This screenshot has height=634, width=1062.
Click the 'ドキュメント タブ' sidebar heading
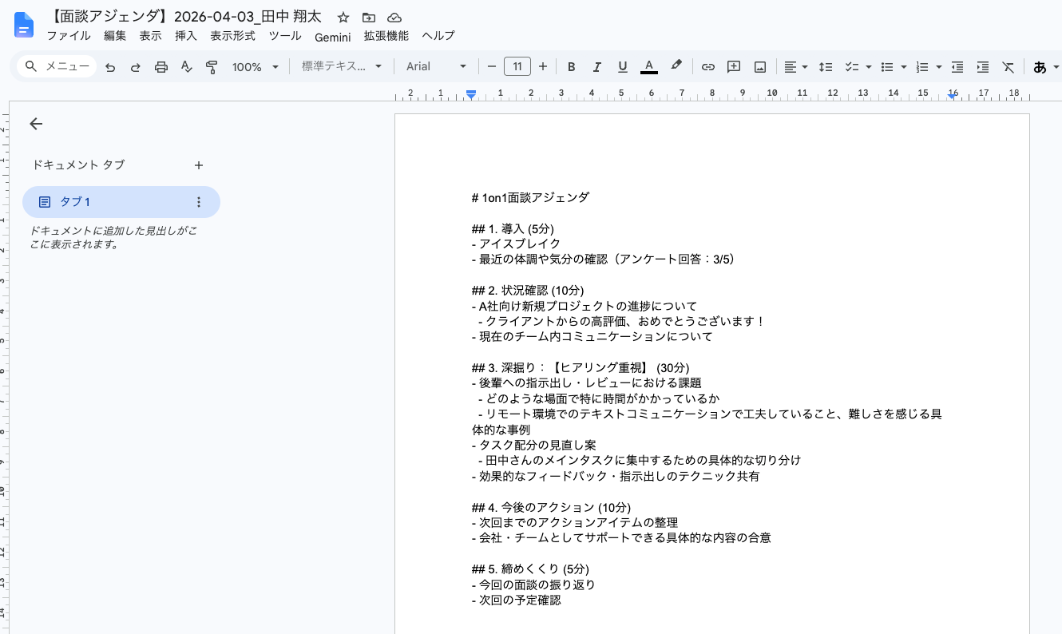point(78,165)
